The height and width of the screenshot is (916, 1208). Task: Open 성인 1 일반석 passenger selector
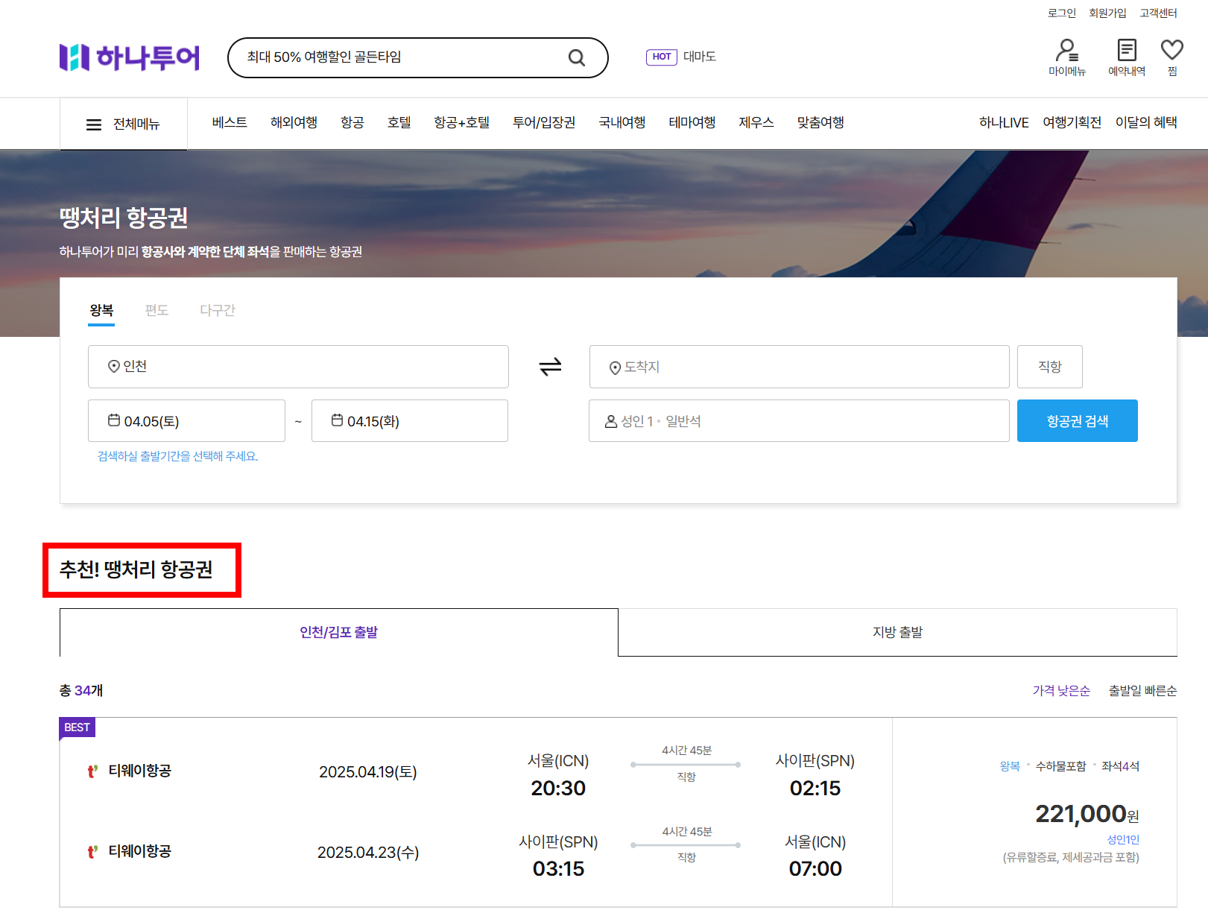click(799, 421)
